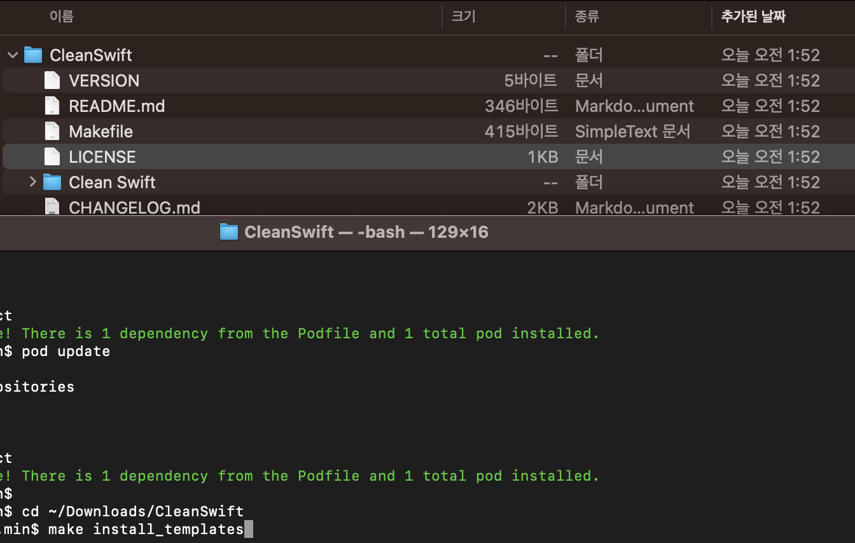Click the Terminal window title CleanSwift — -bash
The width and height of the screenshot is (855, 543).
[x=366, y=232]
